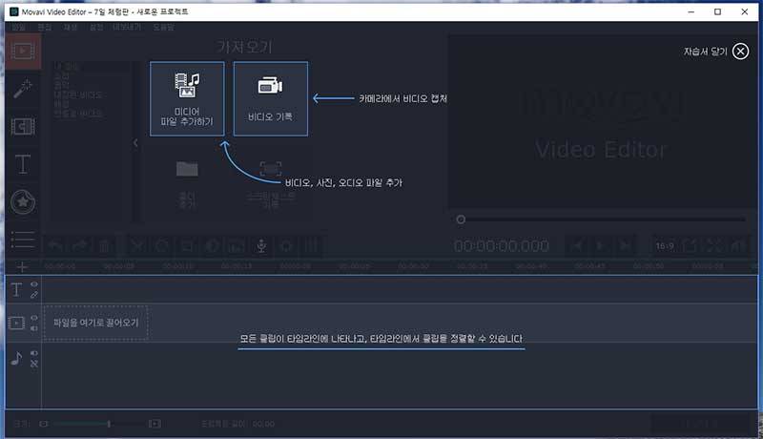The image size is (763, 439).
Task: Open the 16:9 aspect ratio dropdown
Action: (665, 246)
